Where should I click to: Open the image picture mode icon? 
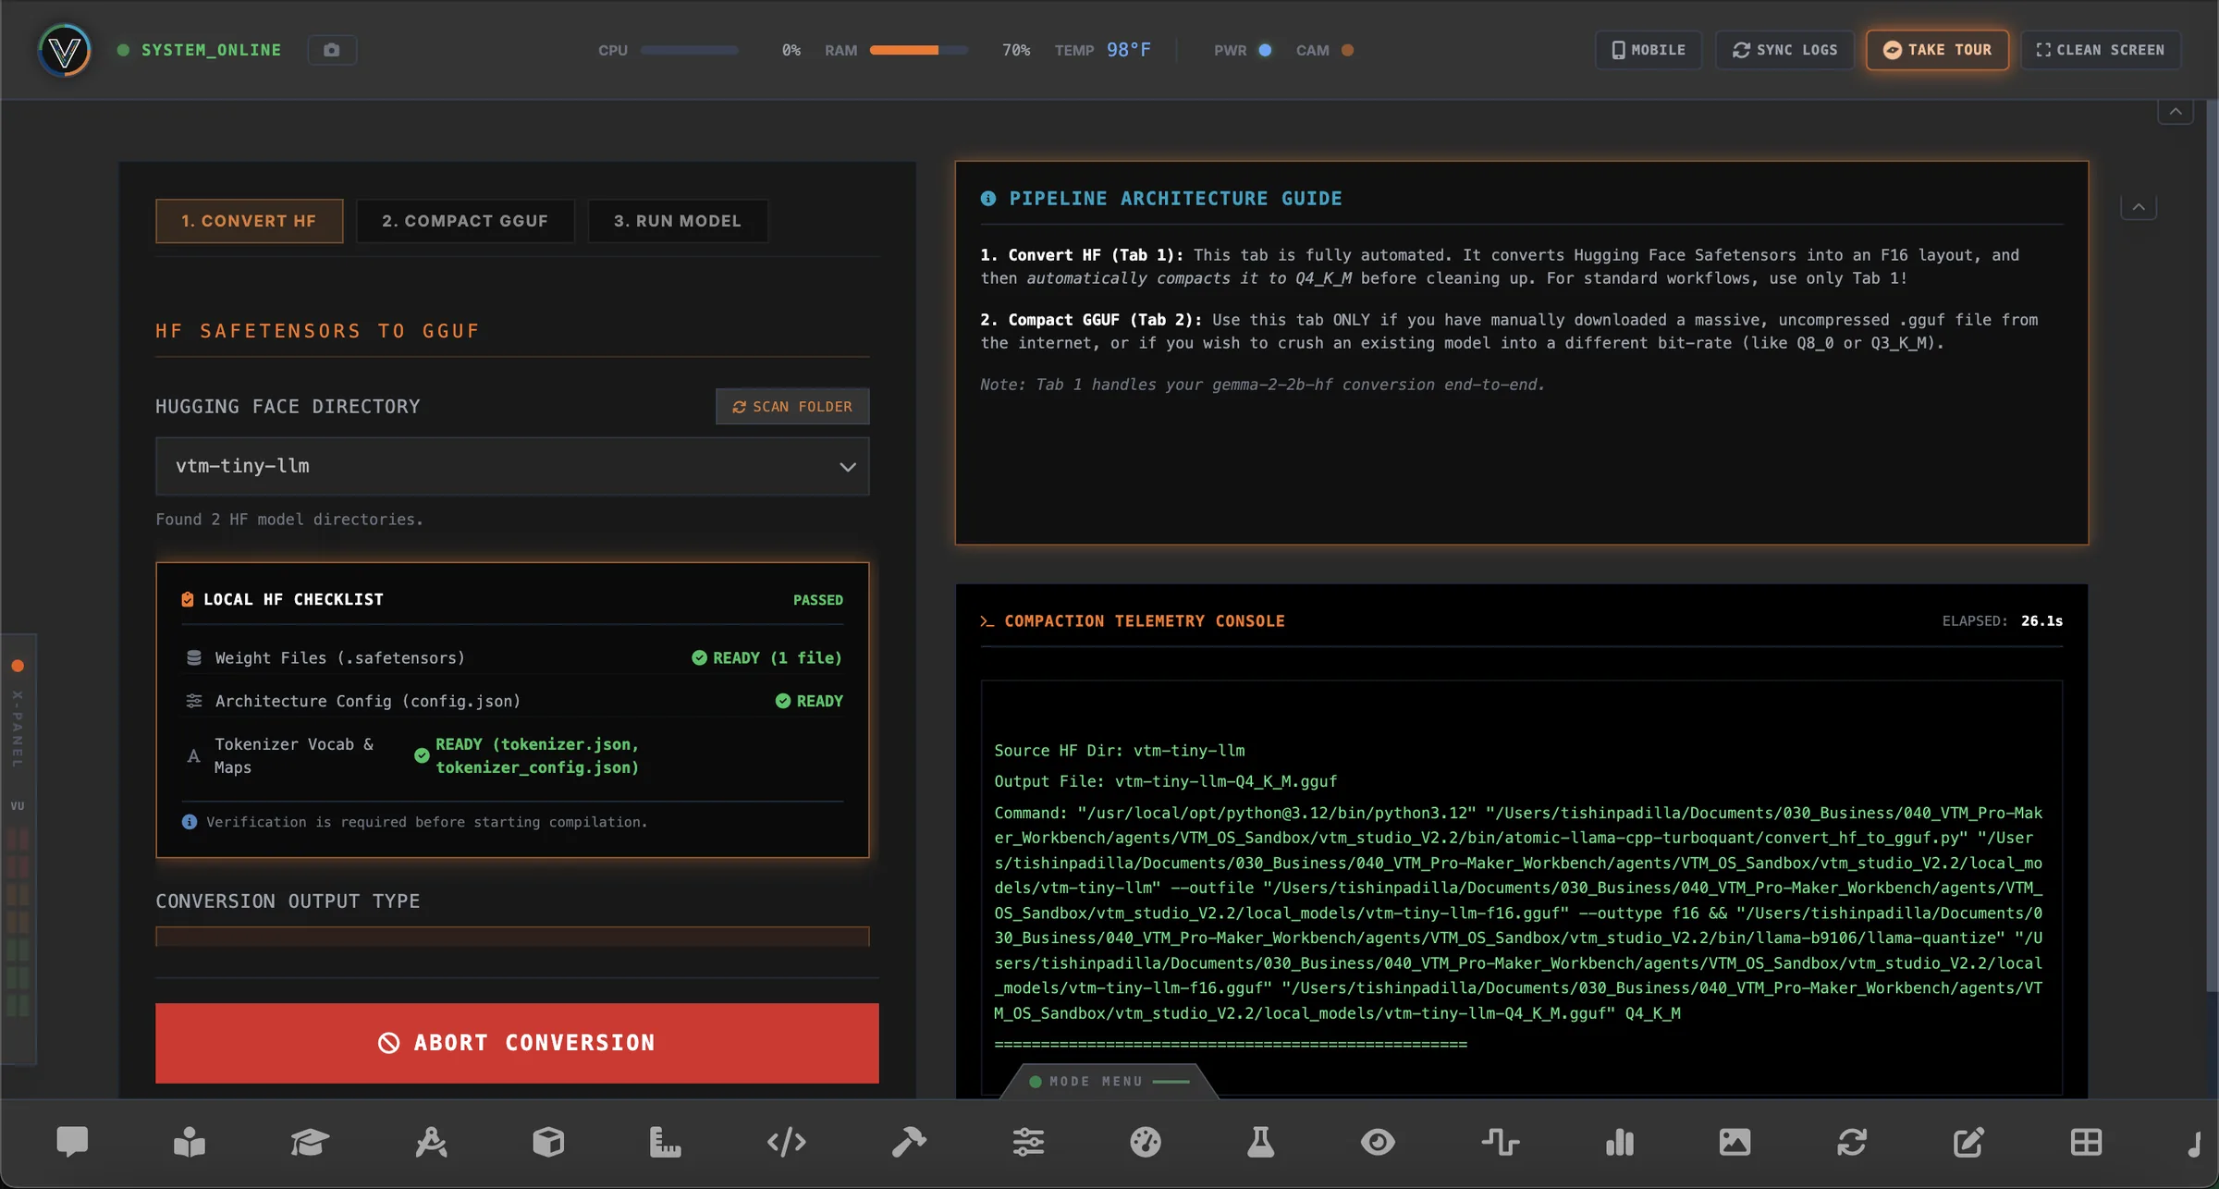[1735, 1142]
